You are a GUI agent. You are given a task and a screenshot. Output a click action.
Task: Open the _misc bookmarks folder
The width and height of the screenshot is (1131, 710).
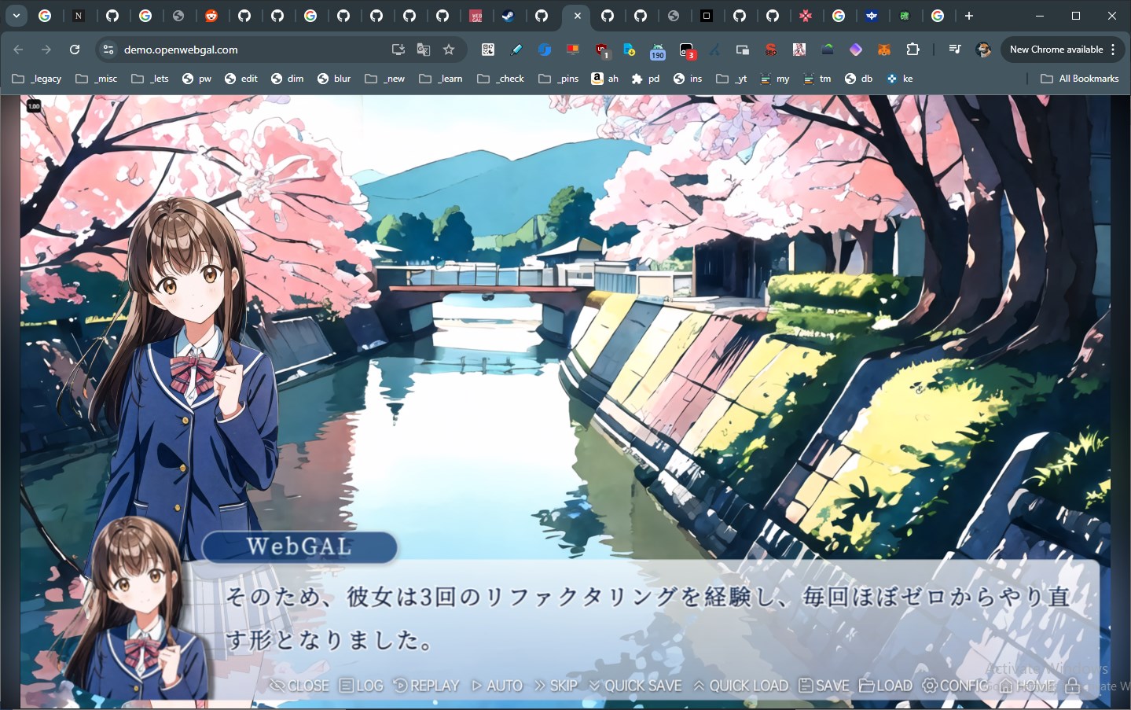(97, 79)
